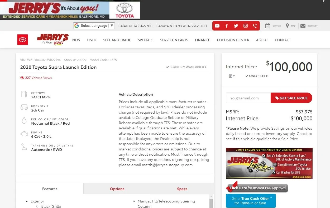The height and width of the screenshot is (208, 330).
Task: Click the 227 Vehicle Views text
Action: (x=39, y=78)
